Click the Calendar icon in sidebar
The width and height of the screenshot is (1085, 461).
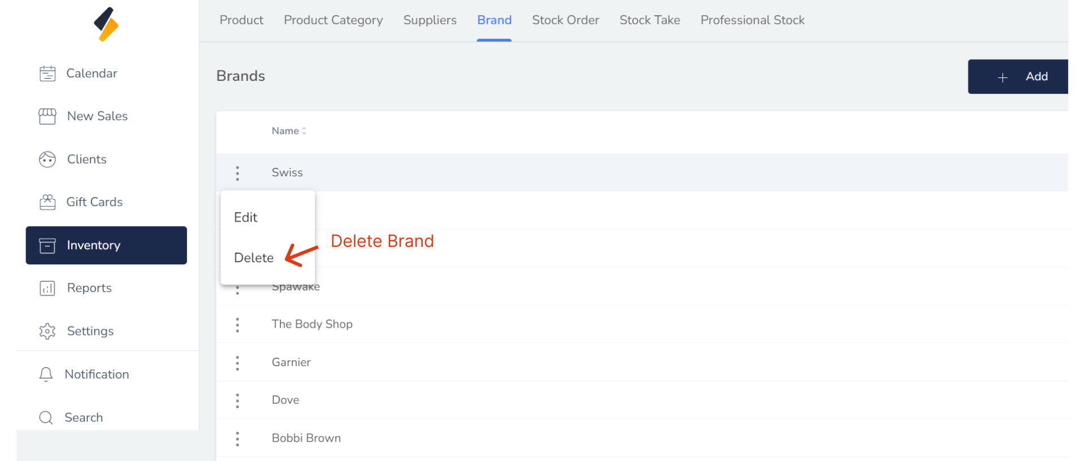47,73
